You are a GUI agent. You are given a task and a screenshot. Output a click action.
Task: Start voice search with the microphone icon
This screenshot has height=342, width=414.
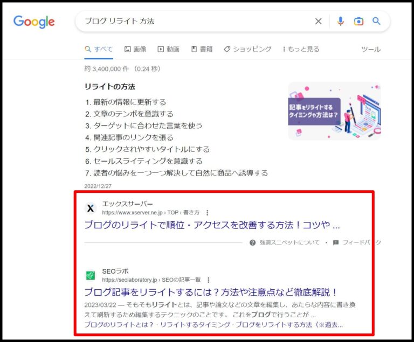(x=341, y=21)
